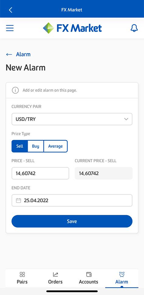Image resolution: width=144 pixels, height=295 pixels.
Task: Open the hamburger menu
Action: coord(10,28)
